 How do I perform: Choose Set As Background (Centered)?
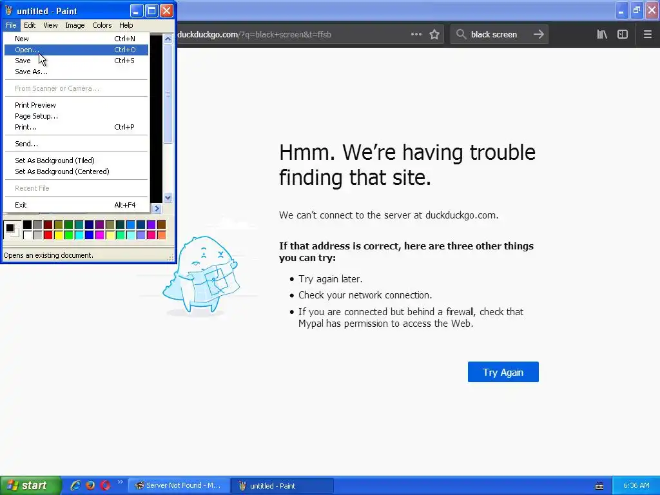[x=76, y=171]
